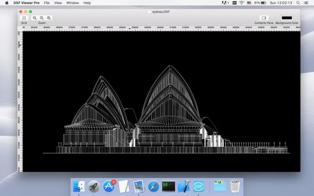Open the Window menu

coord(73,3)
